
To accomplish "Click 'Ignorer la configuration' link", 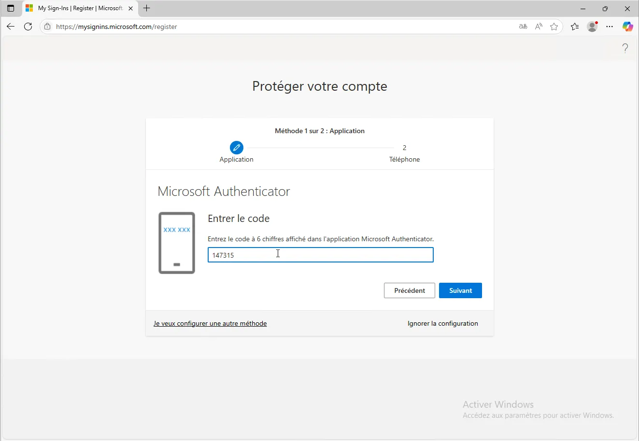I will tap(442, 323).
